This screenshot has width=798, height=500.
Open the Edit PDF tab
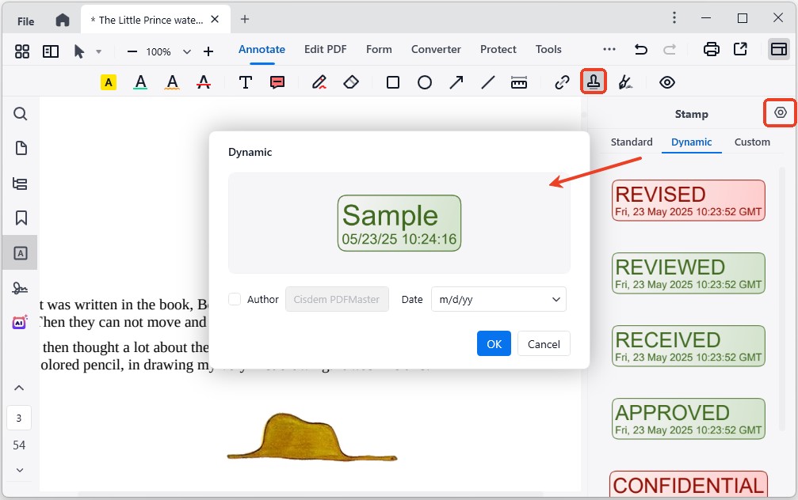click(325, 49)
